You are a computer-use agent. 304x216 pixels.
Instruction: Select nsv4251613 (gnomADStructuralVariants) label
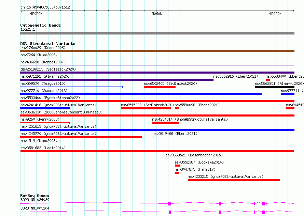[58, 126]
